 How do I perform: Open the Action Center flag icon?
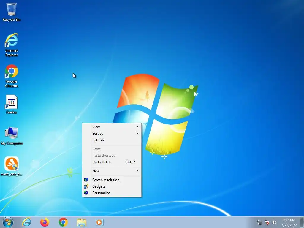click(x=267, y=222)
